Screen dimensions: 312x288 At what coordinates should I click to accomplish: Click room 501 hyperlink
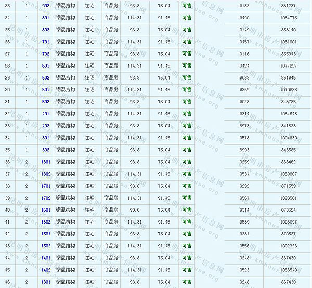pyautogui.click(x=46, y=90)
